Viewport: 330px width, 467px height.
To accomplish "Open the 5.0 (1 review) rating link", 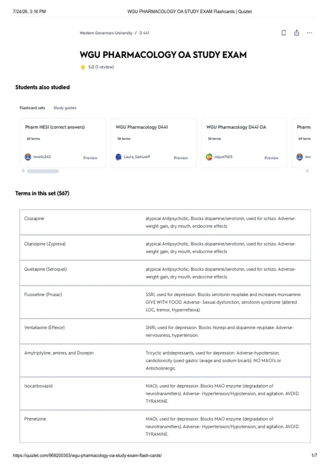I will (x=101, y=67).
